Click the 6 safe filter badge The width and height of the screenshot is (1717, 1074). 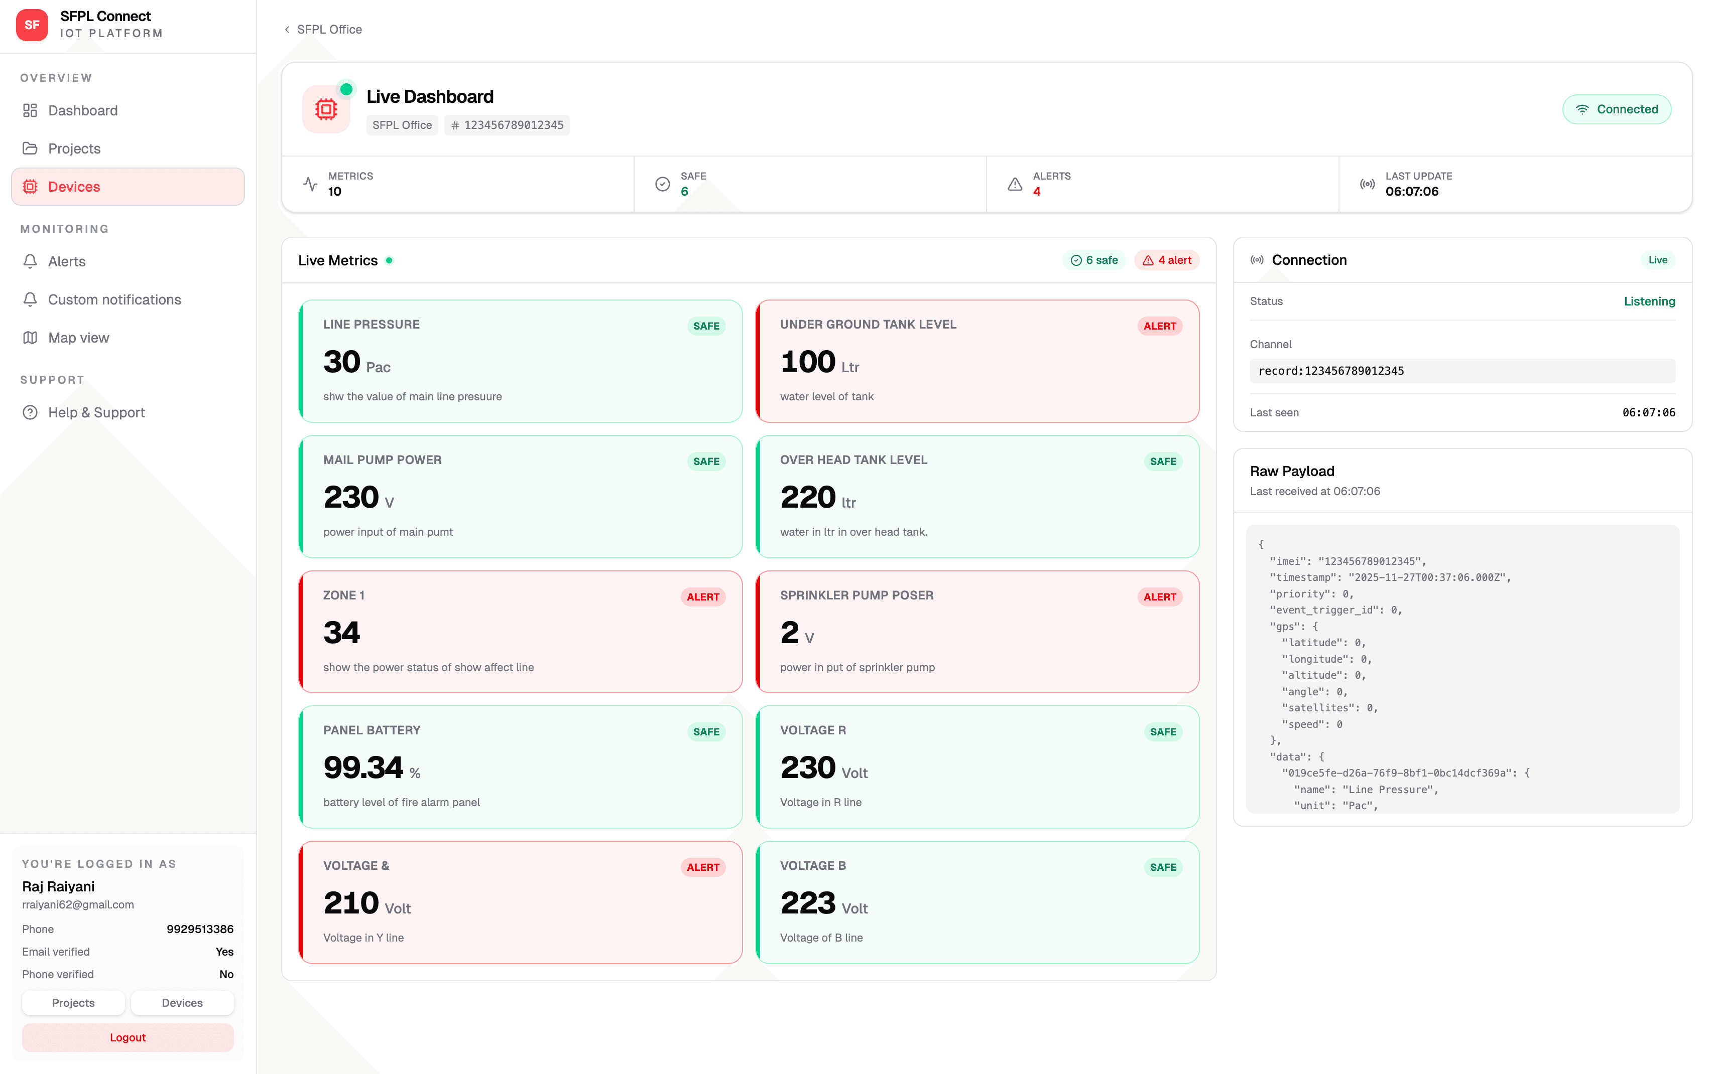[1094, 260]
